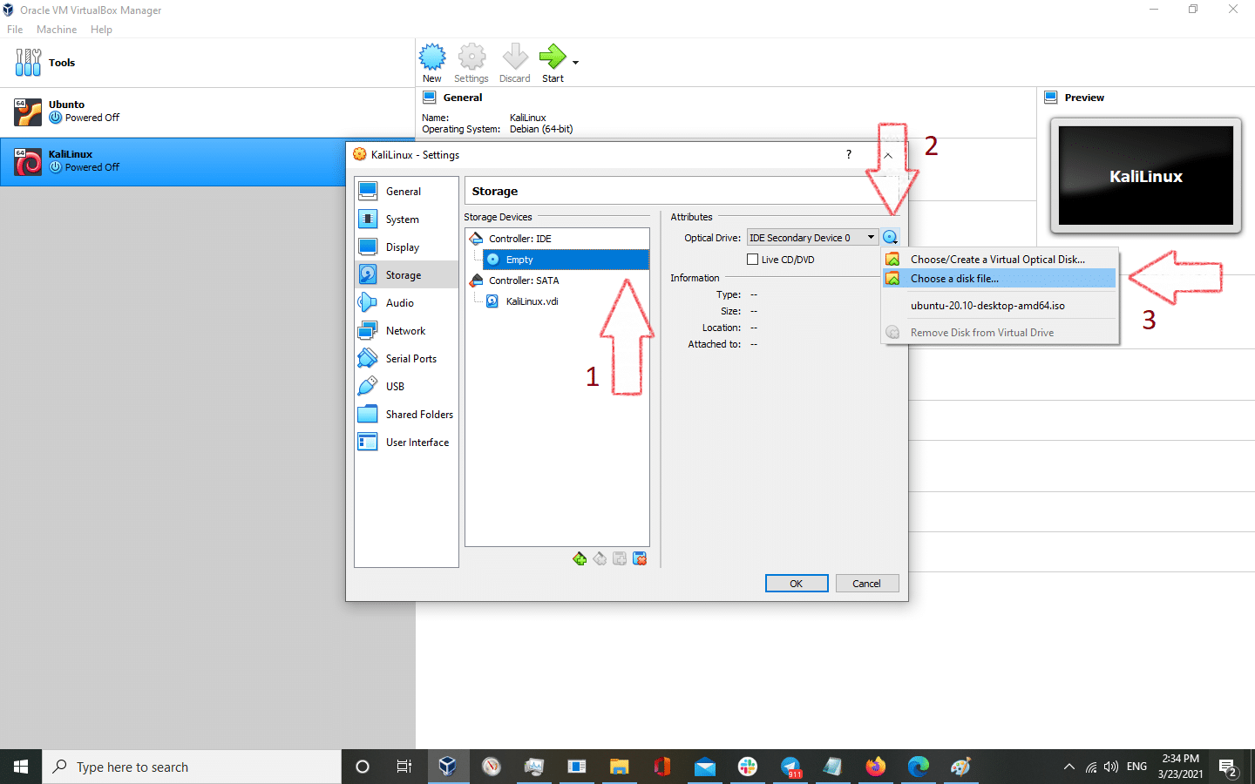Click the optical drive disk chooser icon
The height and width of the screenshot is (784, 1255).
coord(890,236)
